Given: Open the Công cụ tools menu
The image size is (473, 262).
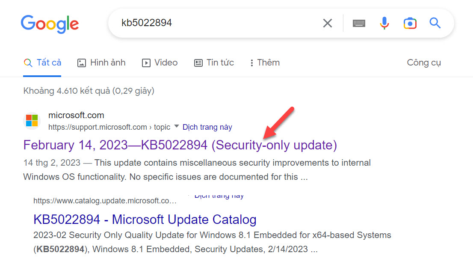Looking at the screenshot, I should pyautogui.click(x=423, y=63).
